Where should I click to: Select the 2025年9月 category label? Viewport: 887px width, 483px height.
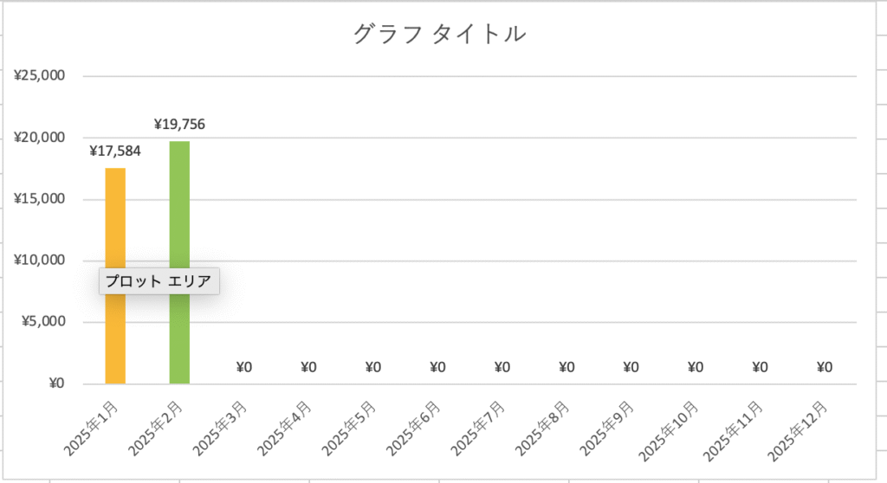click(607, 428)
